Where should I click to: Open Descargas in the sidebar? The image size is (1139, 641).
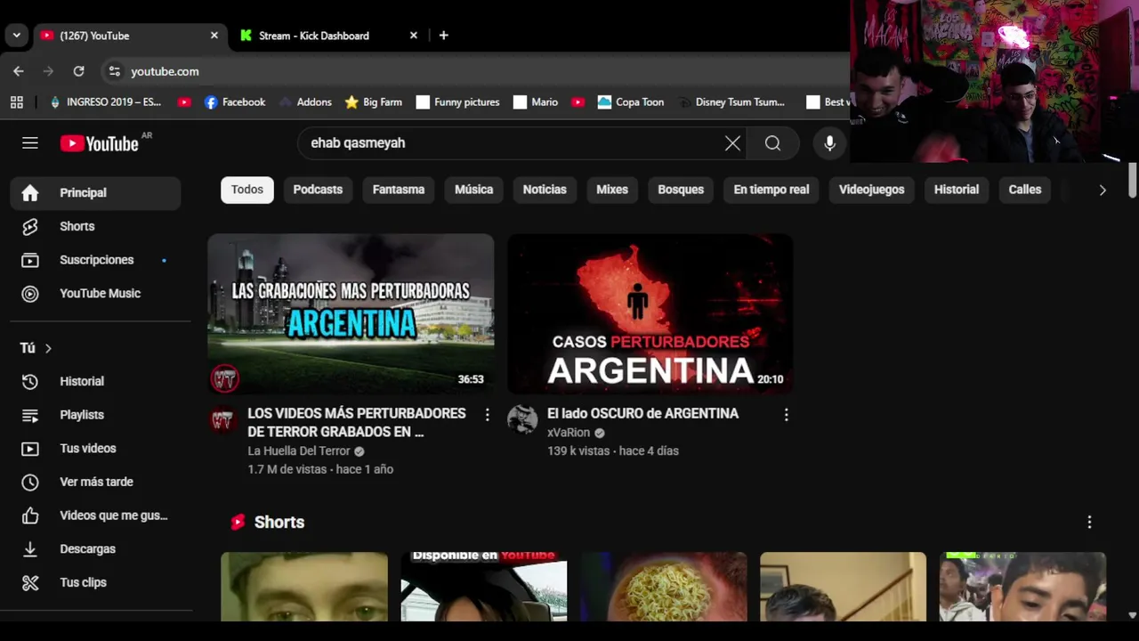tap(95, 549)
